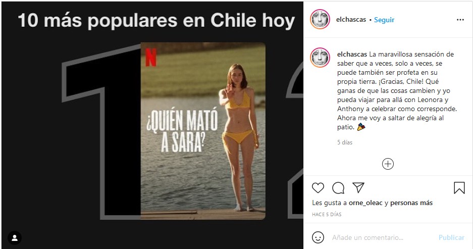Follow elchascas with the Seguir link

(x=384, y=20)
